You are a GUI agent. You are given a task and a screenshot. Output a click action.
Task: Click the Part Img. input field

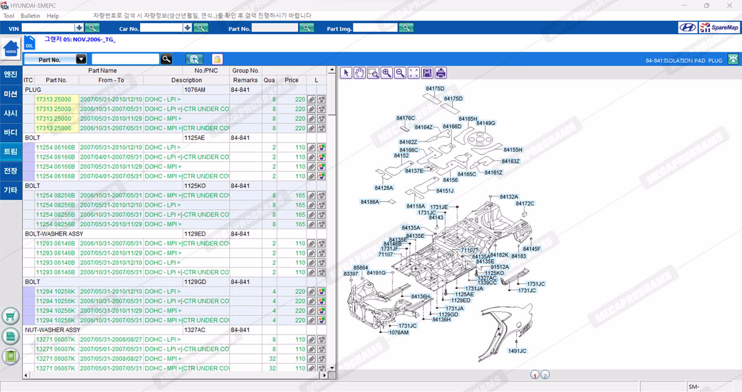[375, 28]
